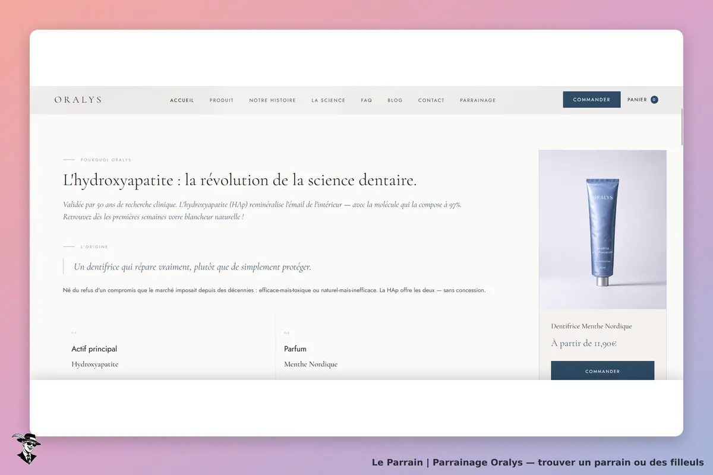Open the Panier cart link
This screenshot has height=475, width=713.
pos(643,100)
